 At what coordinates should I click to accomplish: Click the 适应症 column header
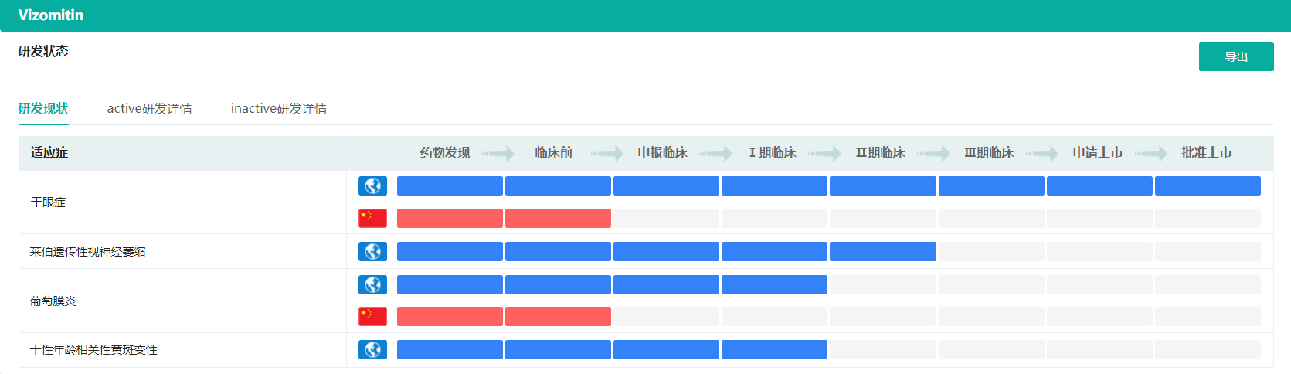pos(49,153)
